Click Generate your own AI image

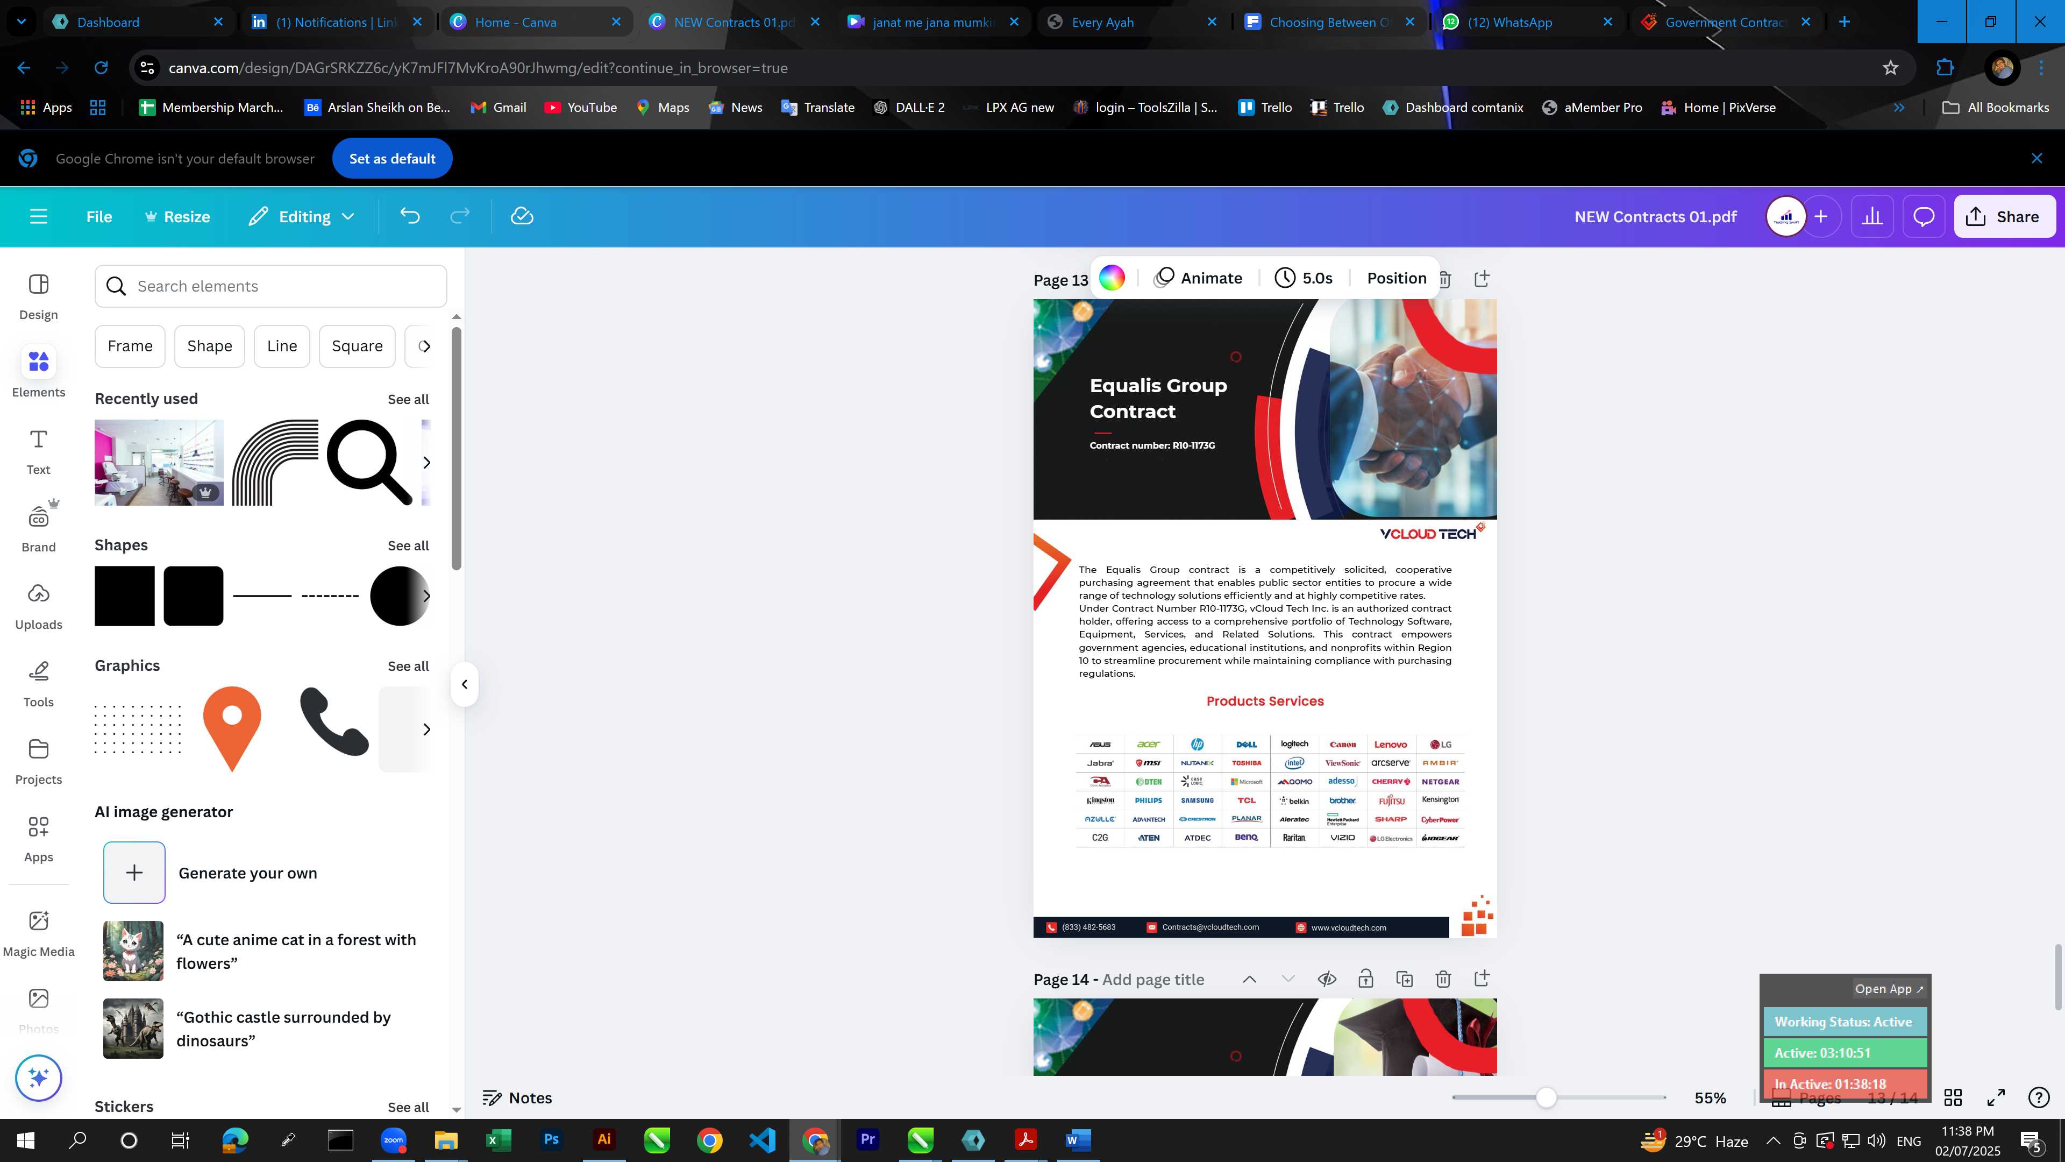coord(210,873)
